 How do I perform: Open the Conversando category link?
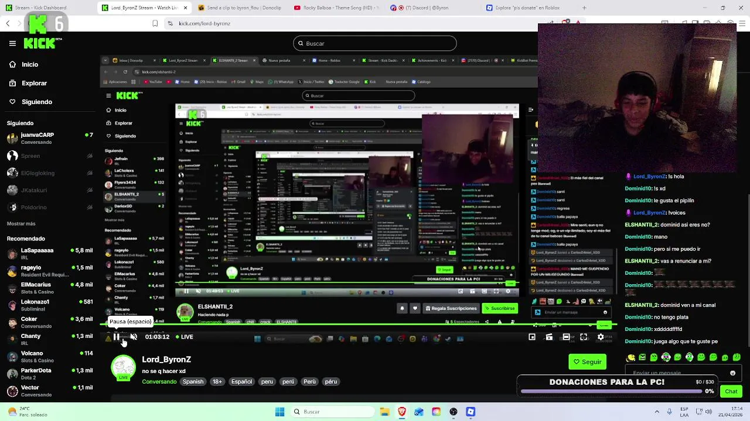coord(159,382)
